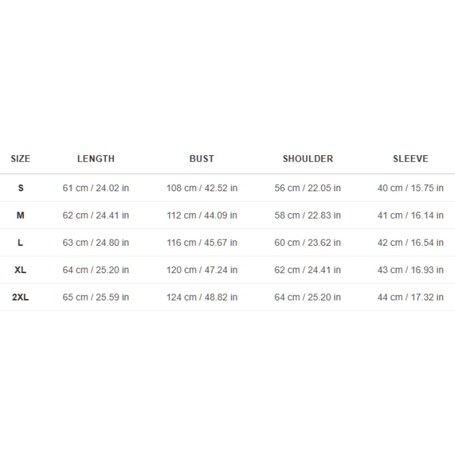Select the M size row label
This screenshot has height=455, width=455.
point(20,216)
